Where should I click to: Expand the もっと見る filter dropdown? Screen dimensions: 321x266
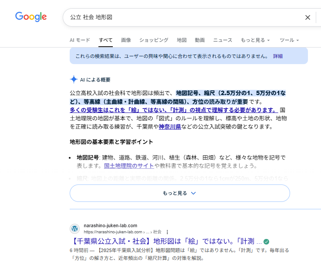point(255,40)
